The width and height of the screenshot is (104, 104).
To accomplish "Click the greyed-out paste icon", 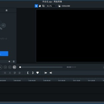I will 20,73.
